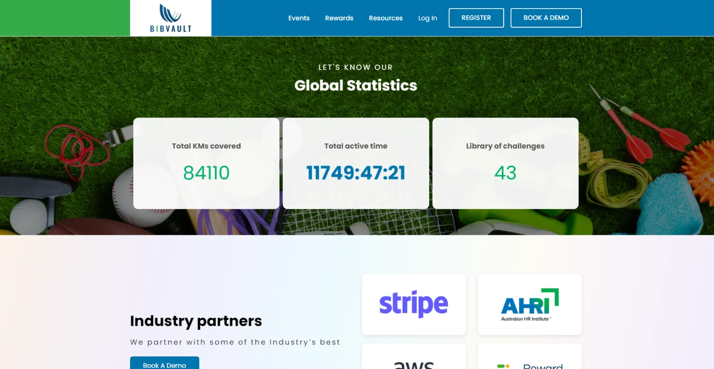Open the AWS partner card
The image size is (714, 369).
[x=414, y=357]
